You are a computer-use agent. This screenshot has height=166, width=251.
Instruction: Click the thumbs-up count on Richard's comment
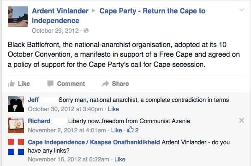pos(133,130)
